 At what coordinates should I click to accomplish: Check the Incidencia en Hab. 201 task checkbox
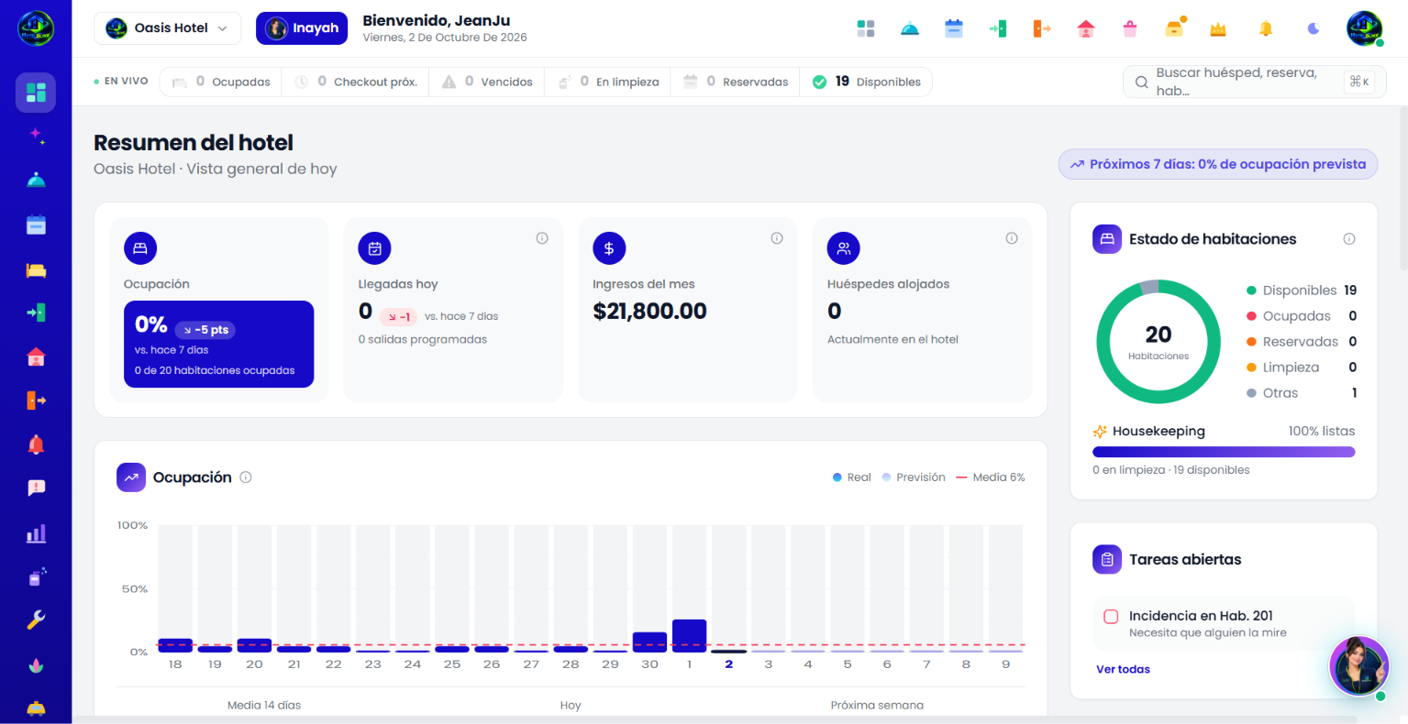[1111, 617]
